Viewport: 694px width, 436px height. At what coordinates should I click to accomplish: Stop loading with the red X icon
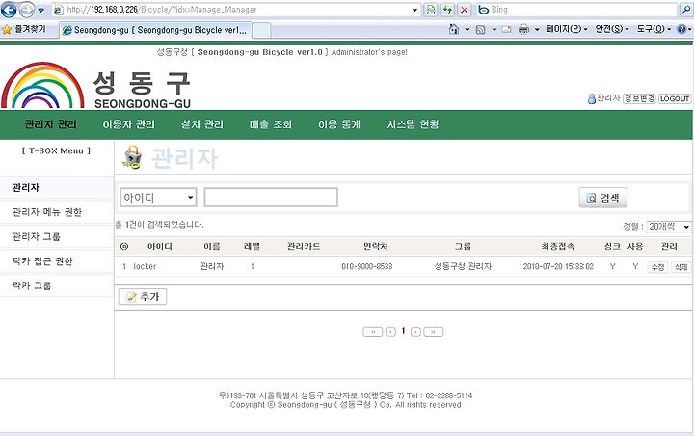465,10
